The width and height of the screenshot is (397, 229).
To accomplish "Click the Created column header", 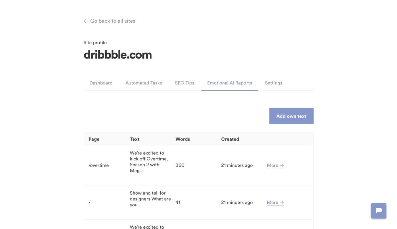I will coord(230,139).
